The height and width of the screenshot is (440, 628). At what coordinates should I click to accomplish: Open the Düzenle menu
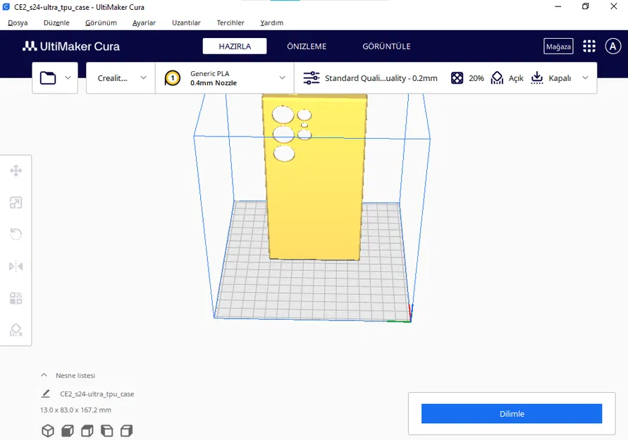tap(56, 23)
